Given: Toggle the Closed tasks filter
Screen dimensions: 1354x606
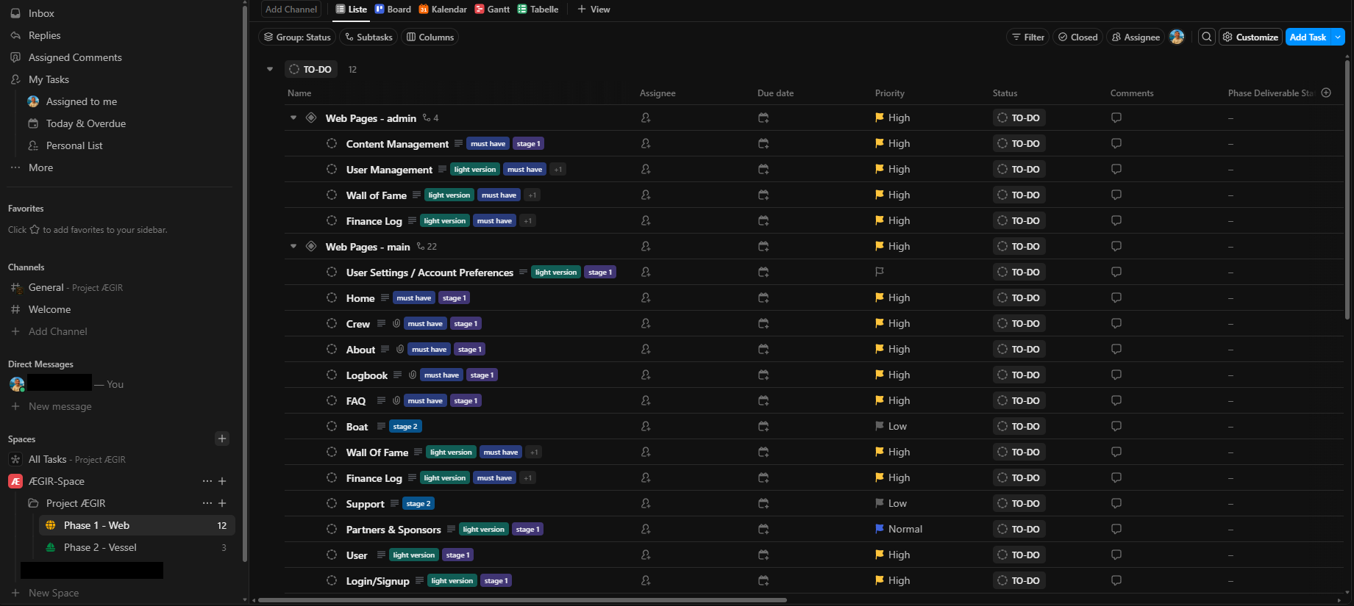Looking at the screenshot, I should coord(1077,37).
